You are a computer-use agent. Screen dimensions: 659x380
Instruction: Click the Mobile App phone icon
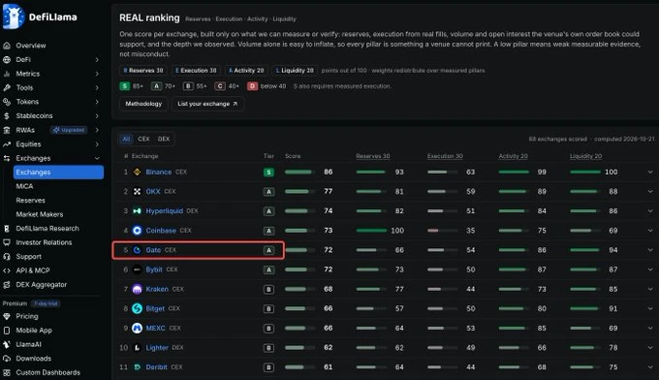[x=7, y=331]
